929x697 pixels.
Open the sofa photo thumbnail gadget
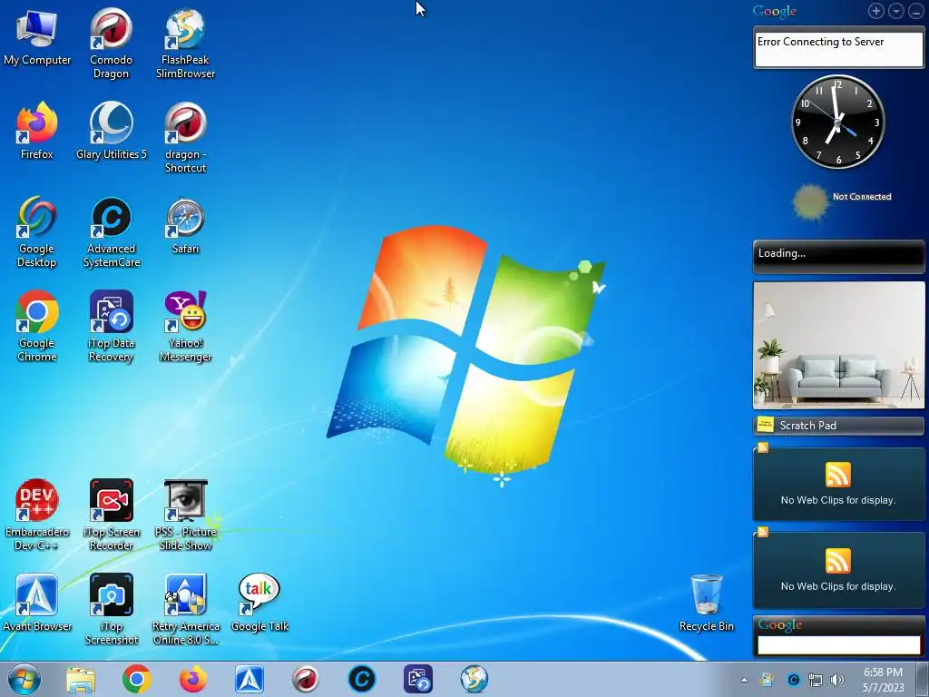click(x=838, y=345)
